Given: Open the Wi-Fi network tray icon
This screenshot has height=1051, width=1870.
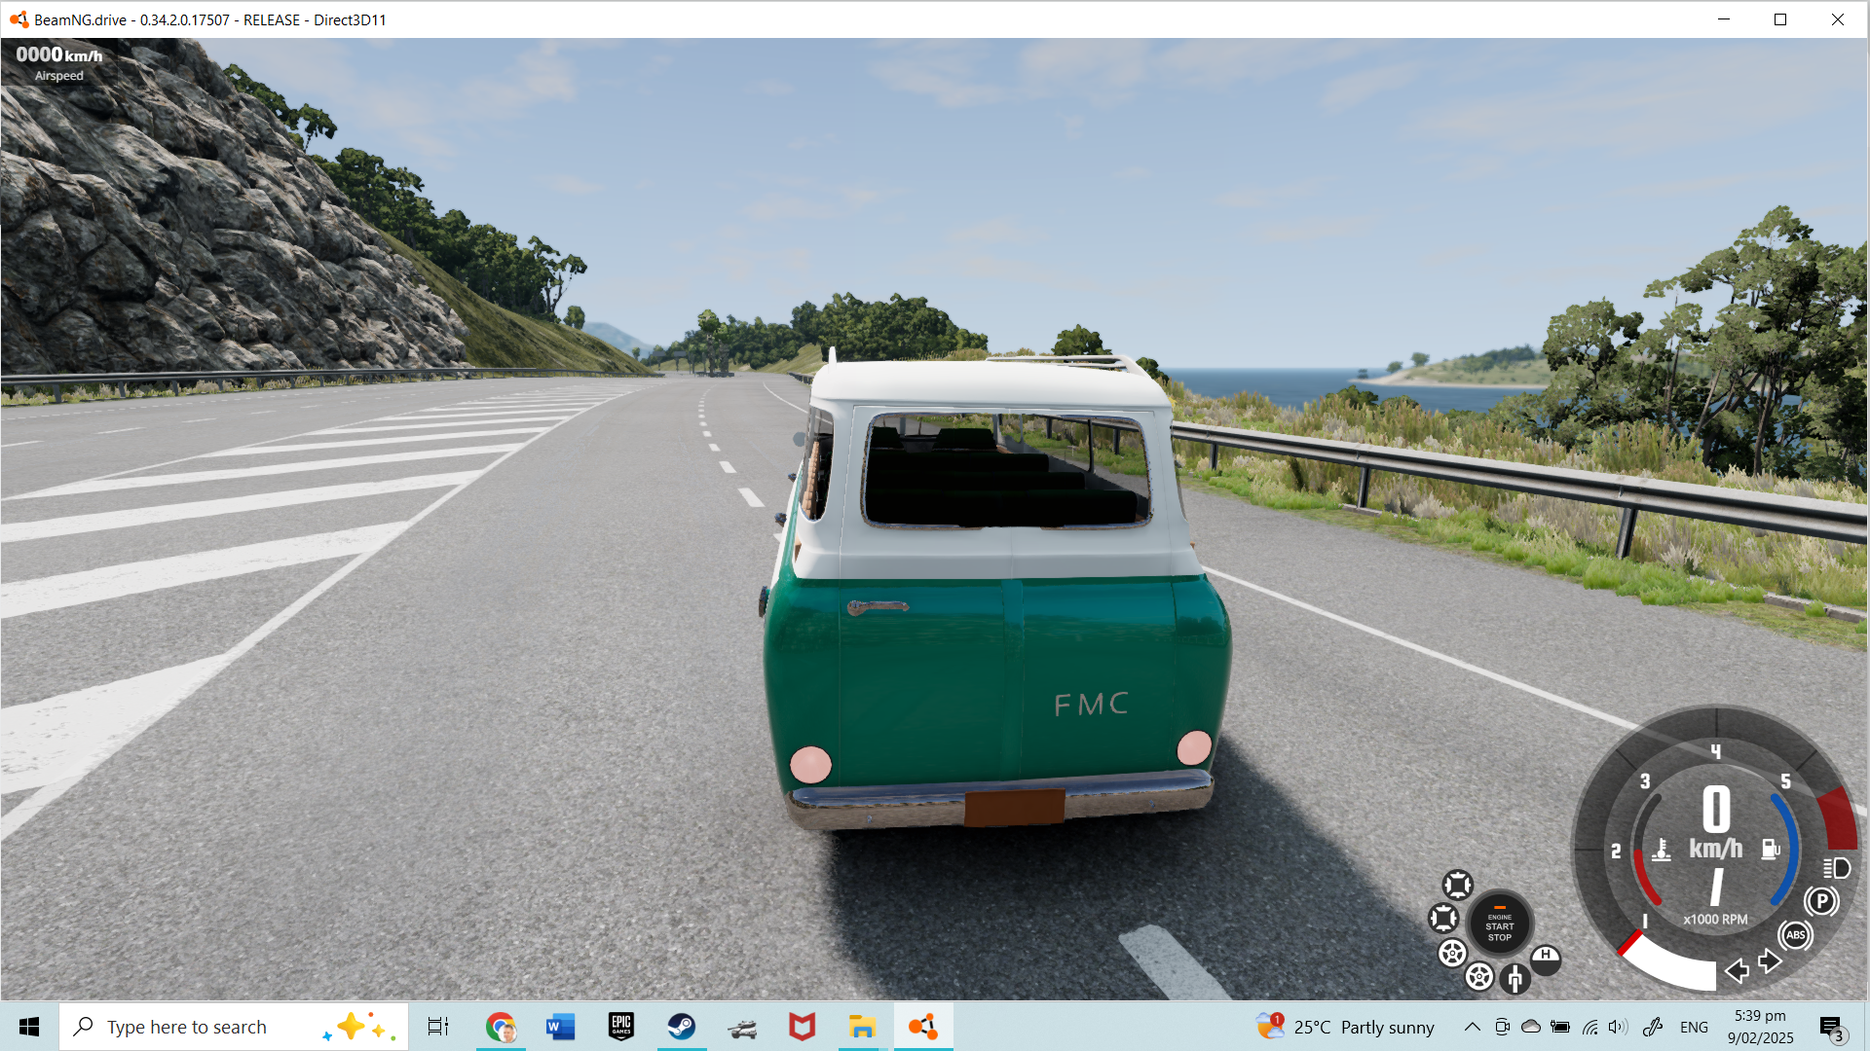Looking at the screenshot, I should pos(1589,1027).
